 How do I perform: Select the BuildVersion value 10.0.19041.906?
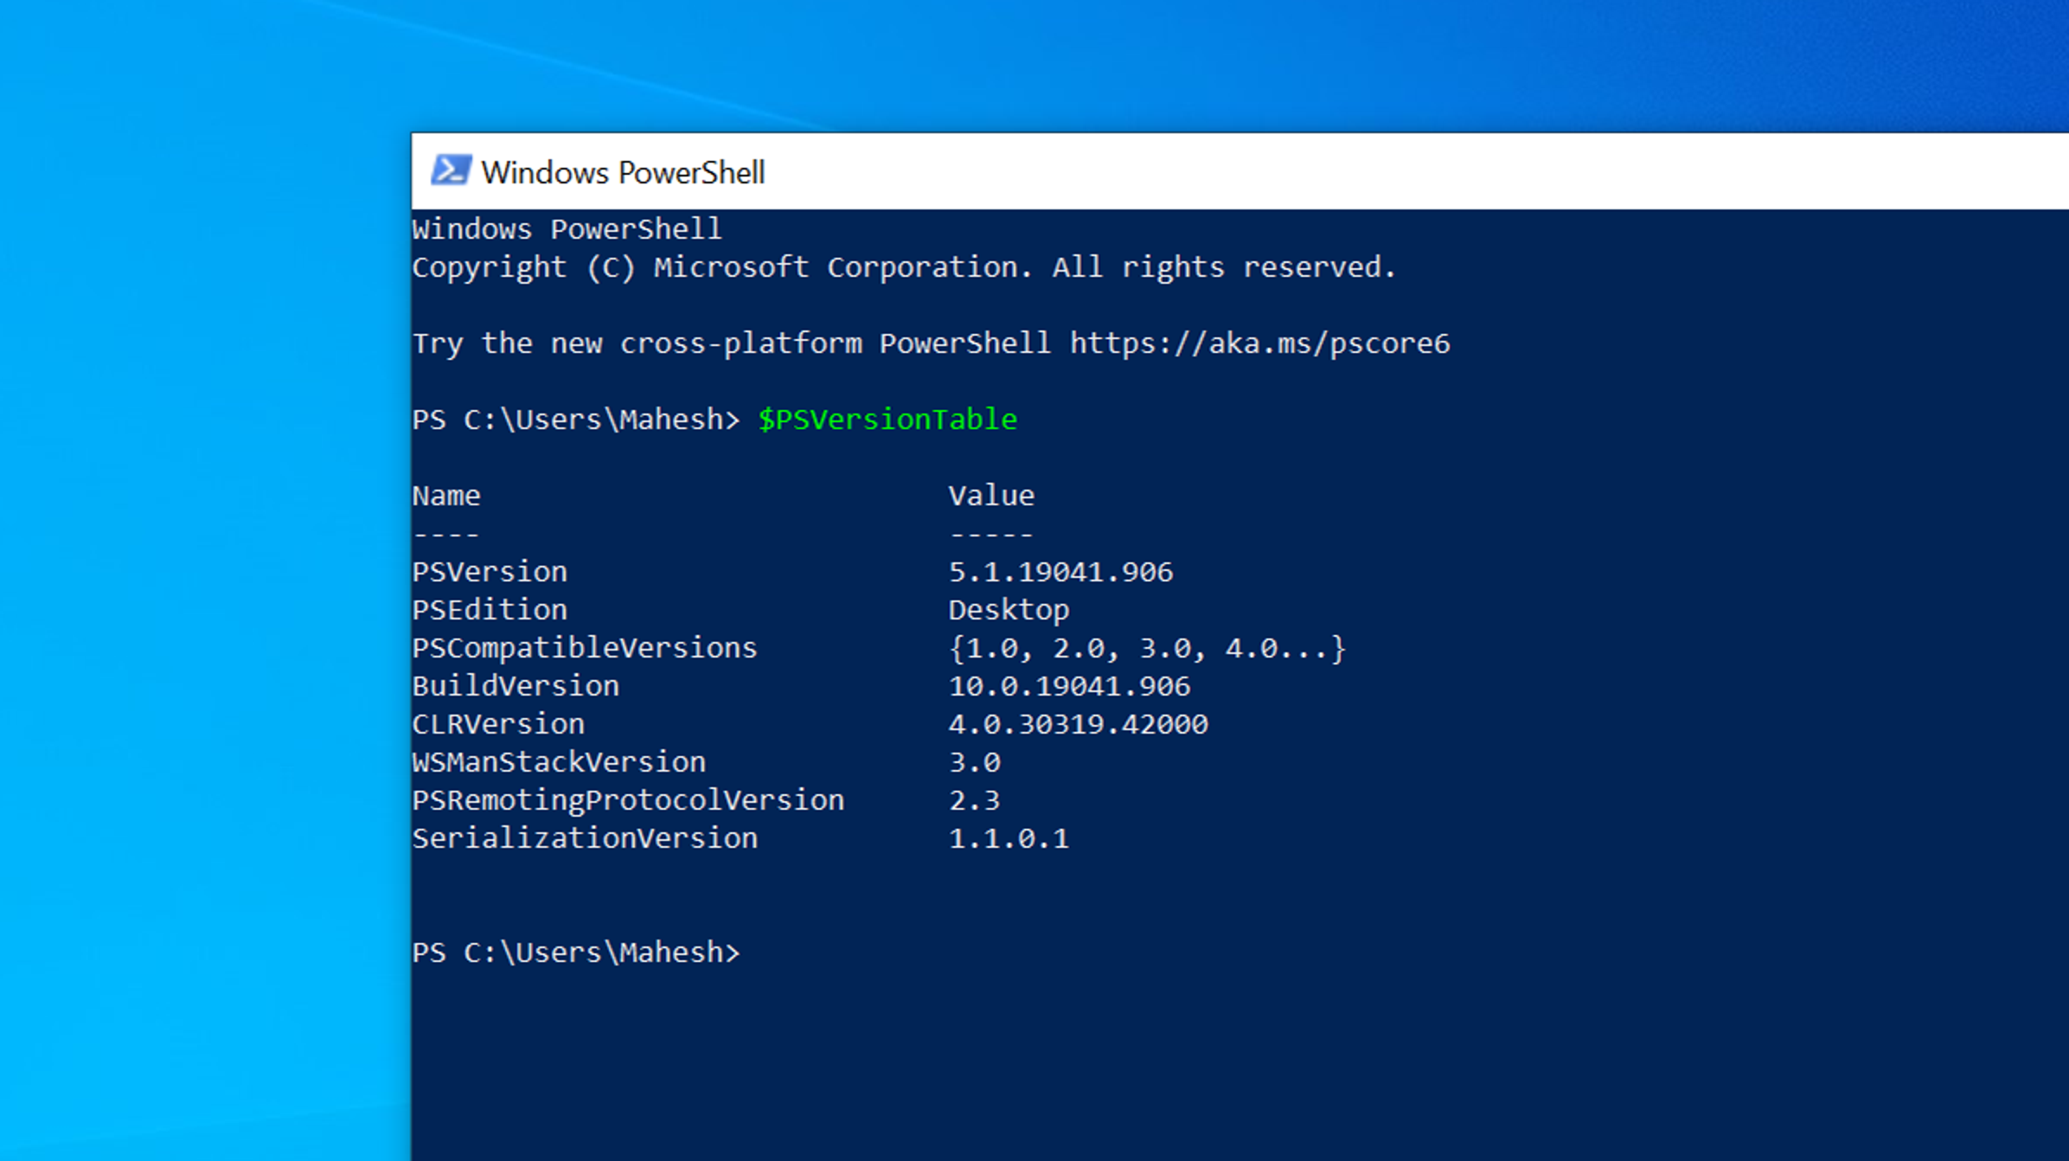point(1070,685)
